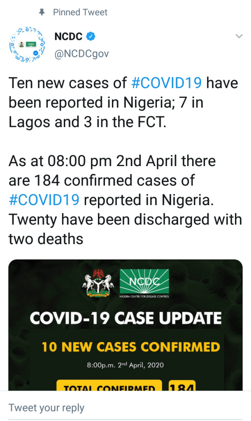
Task: Click the '10 NEW CASES CONFIRMED' banner
Action: point(131,347)
